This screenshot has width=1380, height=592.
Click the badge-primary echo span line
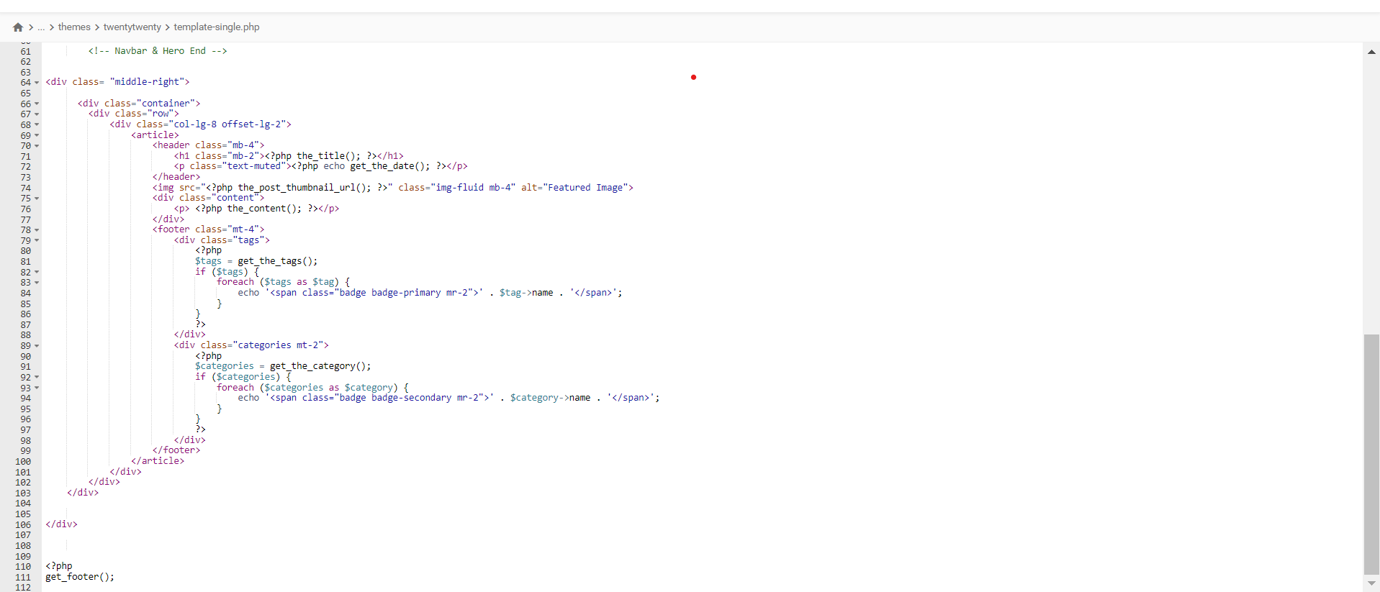coord(430,293)
